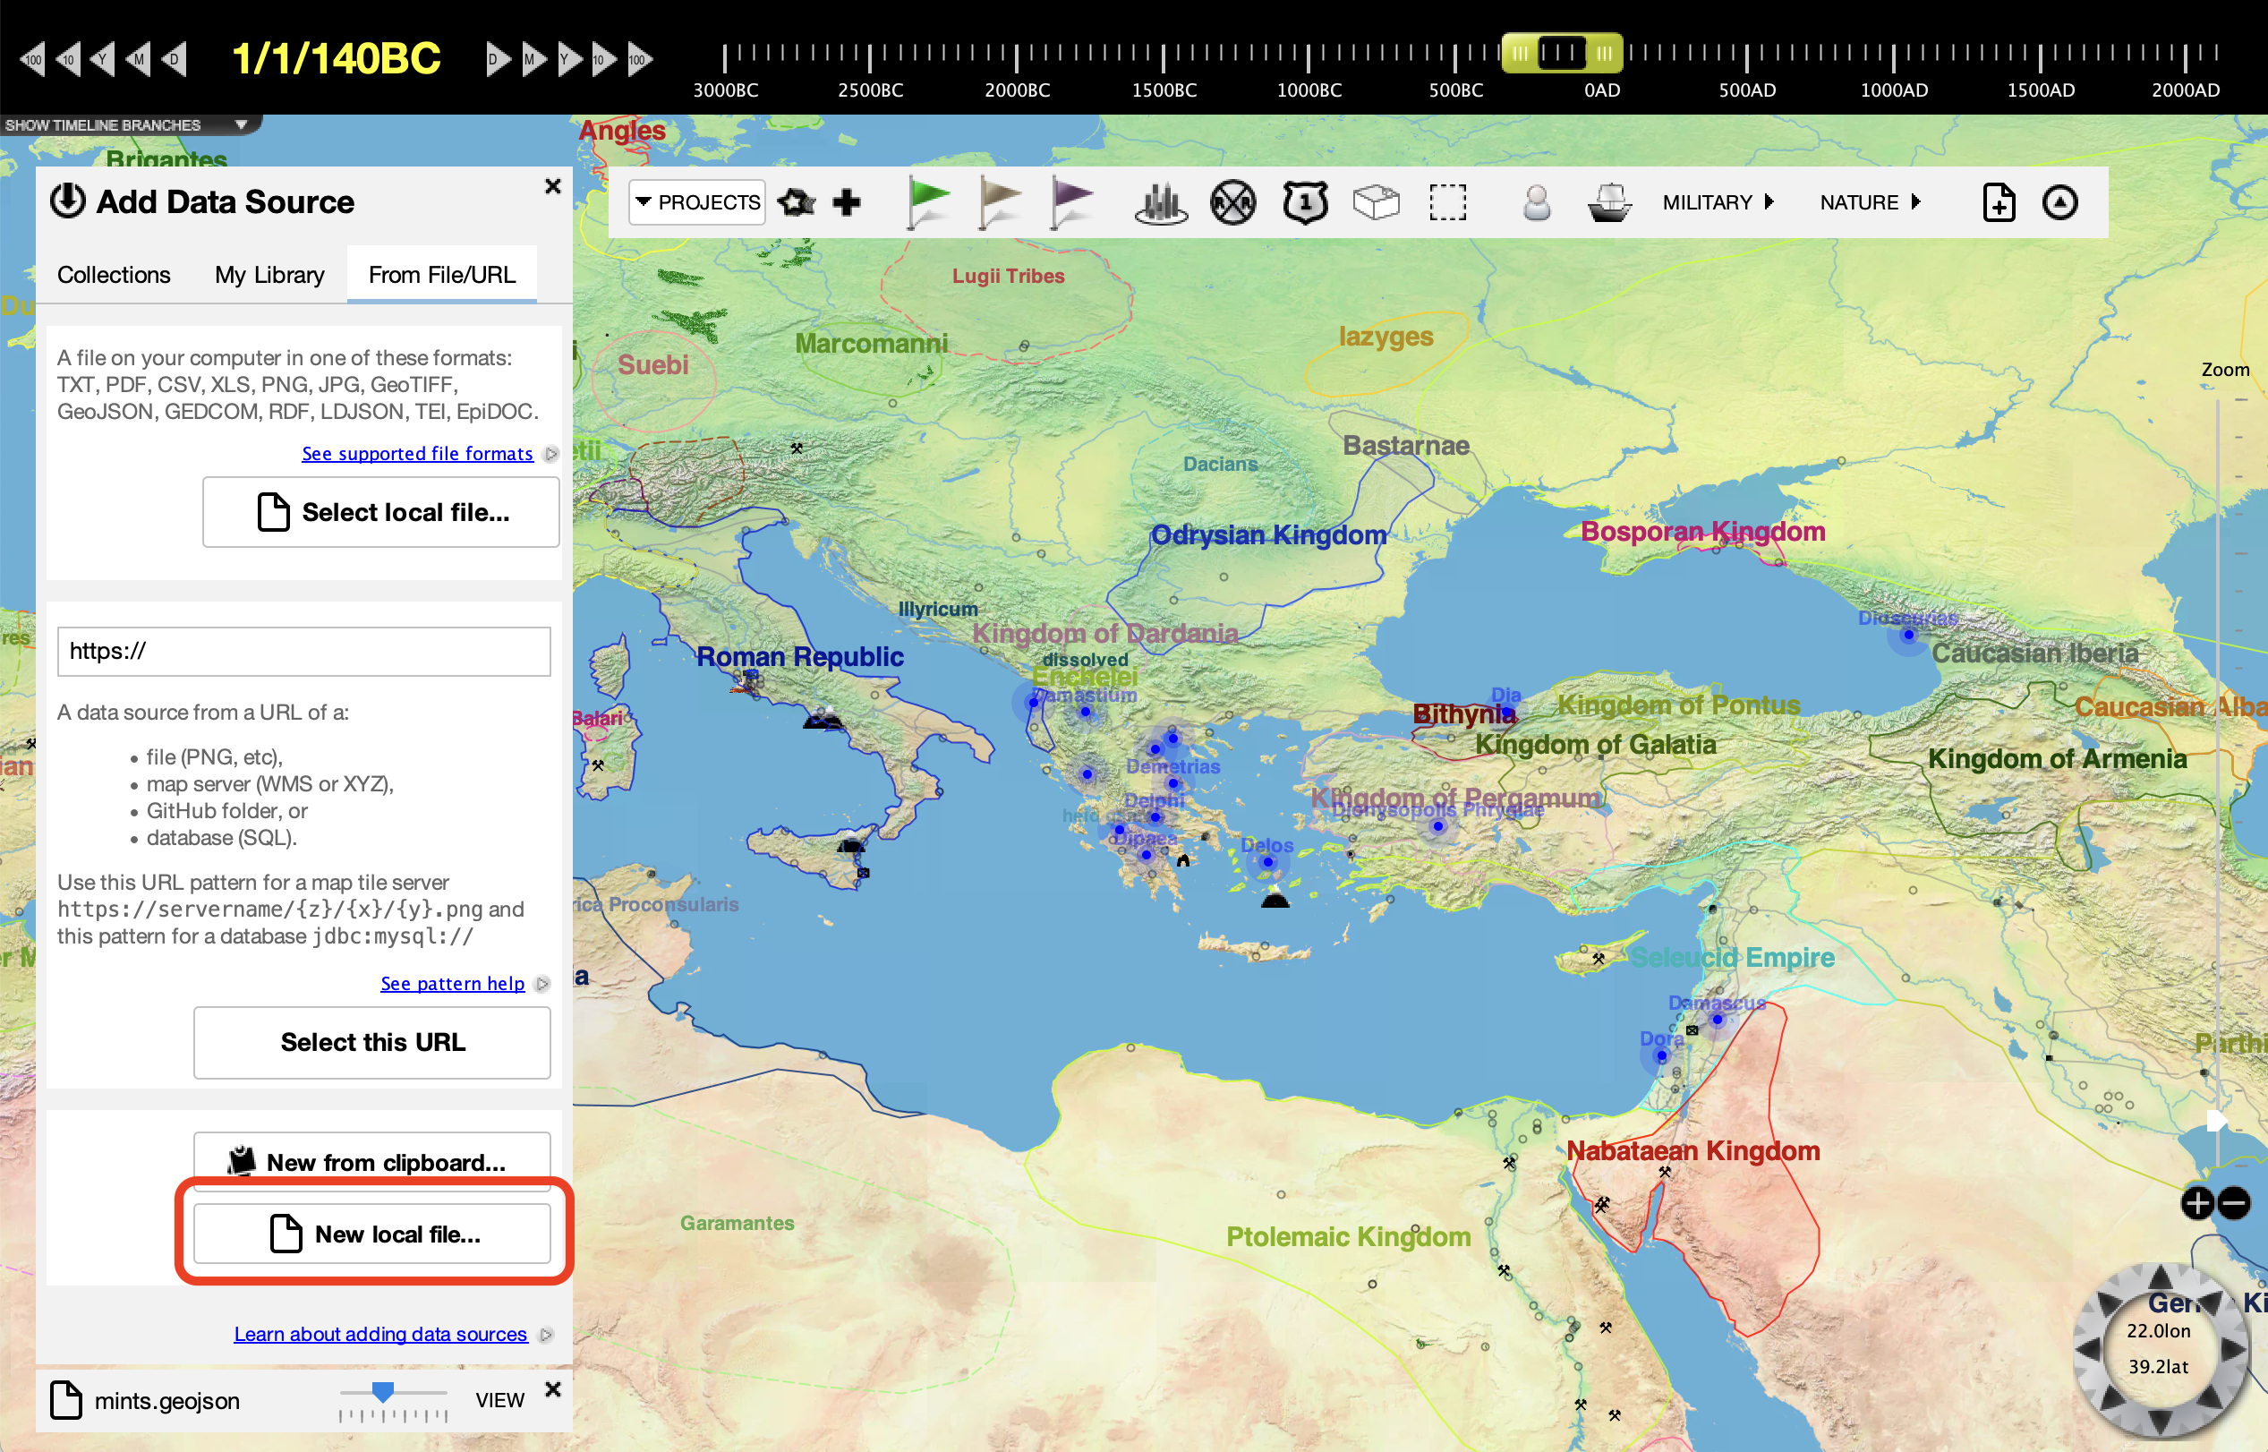The width and height of the screenshot is (2268, 1452).
Task: Select the dashed rectangle selection tool
Action: (x=1447, y=201)
